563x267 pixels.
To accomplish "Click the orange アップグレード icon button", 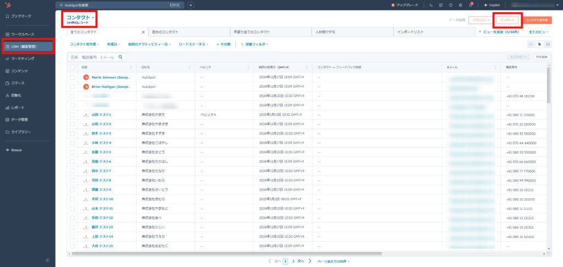I will click(x=405, y=5).
